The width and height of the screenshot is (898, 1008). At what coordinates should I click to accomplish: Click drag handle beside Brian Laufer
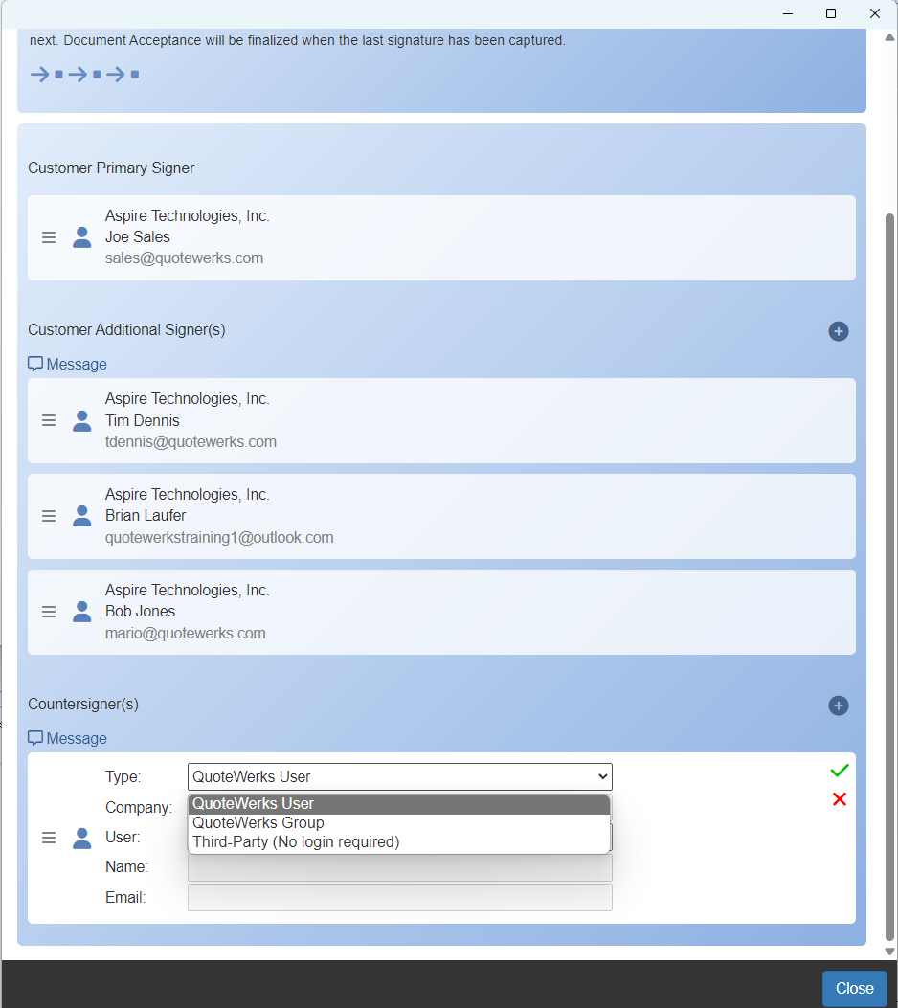pos(49,516)
